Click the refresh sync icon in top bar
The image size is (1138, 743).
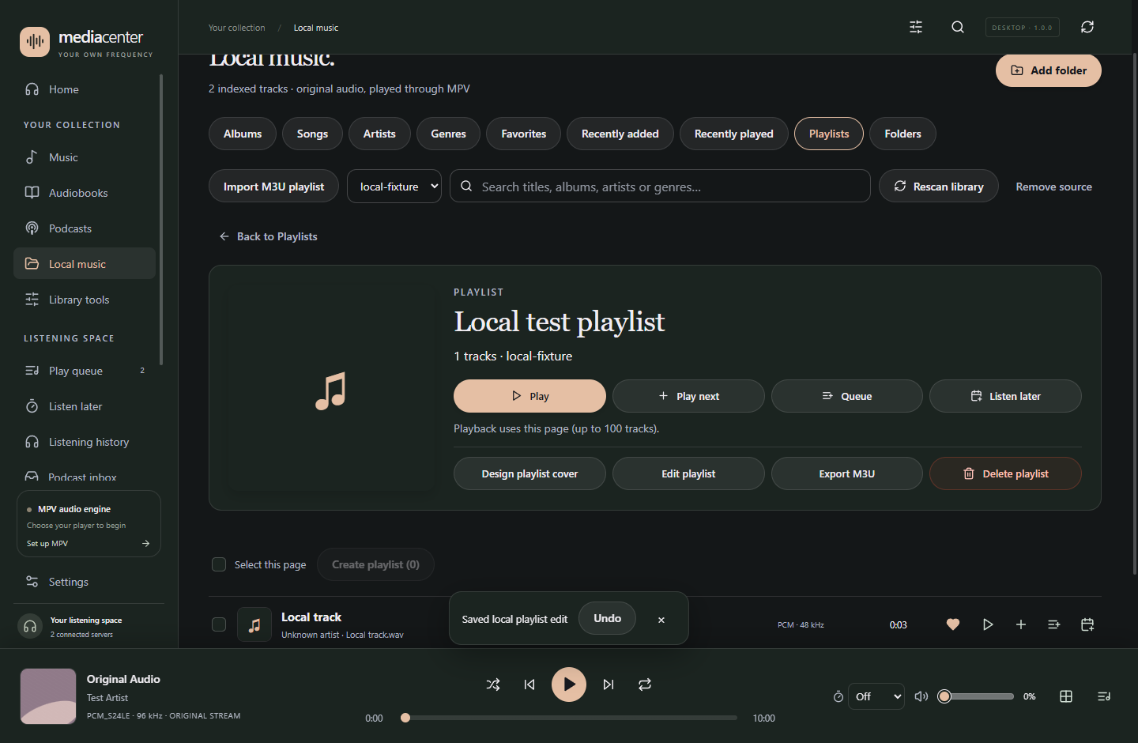point(1087,27)
